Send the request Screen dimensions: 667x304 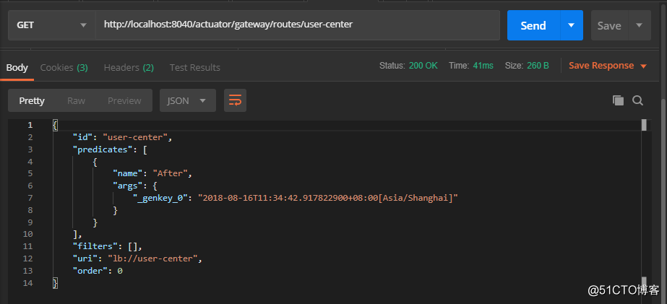click(533, 25)
